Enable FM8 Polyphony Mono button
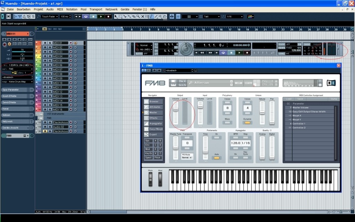 click(x=227, y=122)
